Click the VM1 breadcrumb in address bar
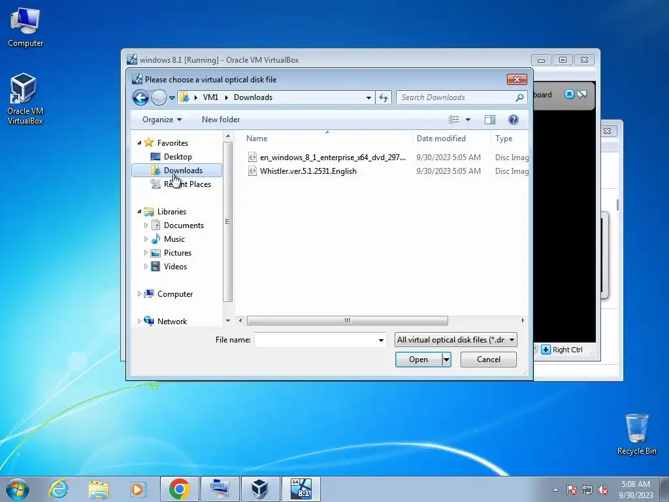 pos(210,97)
